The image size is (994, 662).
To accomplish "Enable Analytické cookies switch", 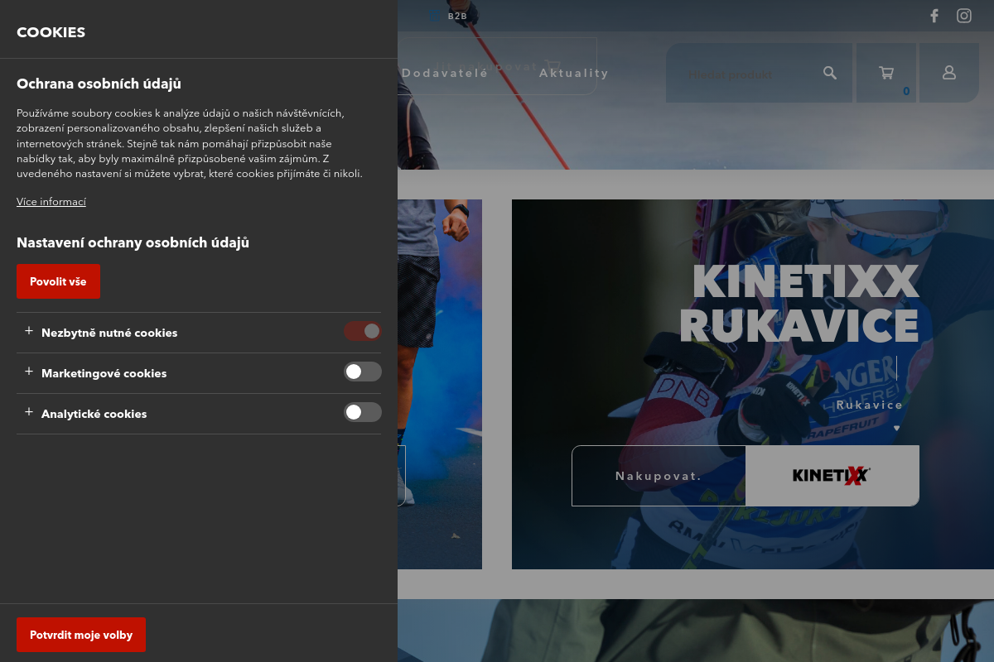I will pos(363,412).
